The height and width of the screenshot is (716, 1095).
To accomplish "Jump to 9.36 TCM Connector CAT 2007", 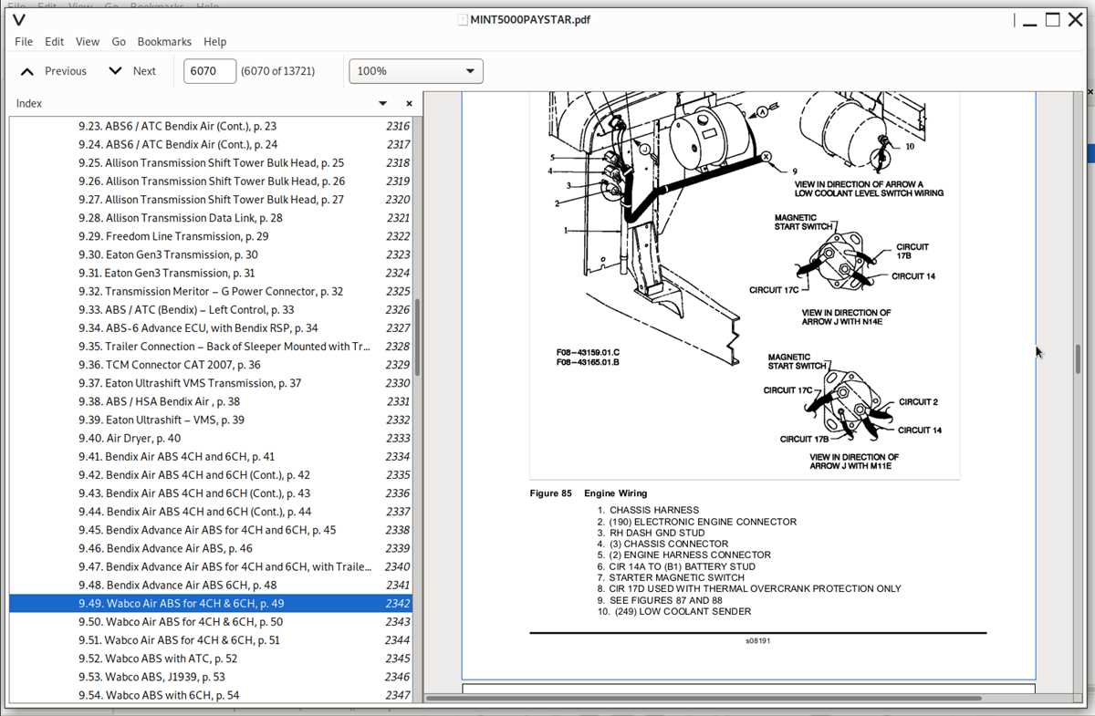I will coord(211,365).
